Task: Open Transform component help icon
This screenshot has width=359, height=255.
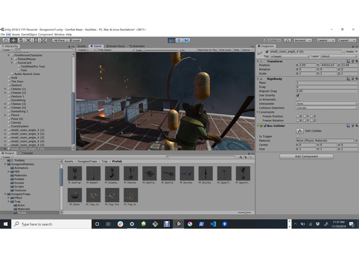Action: (348, 61)
